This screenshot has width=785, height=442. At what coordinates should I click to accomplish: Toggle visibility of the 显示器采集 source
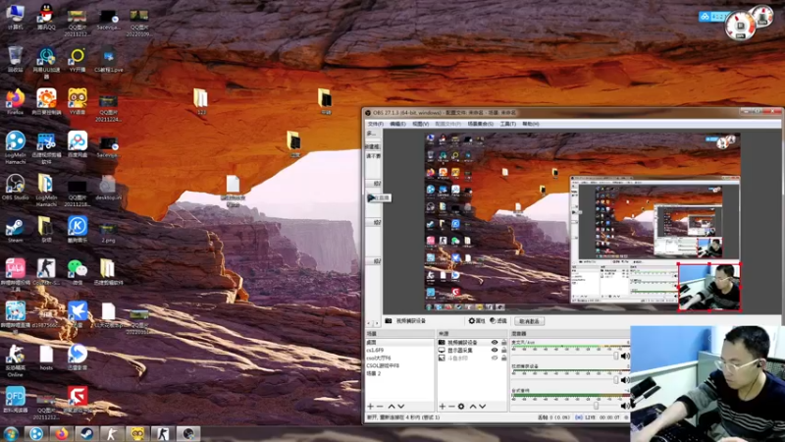click(495, 351)
